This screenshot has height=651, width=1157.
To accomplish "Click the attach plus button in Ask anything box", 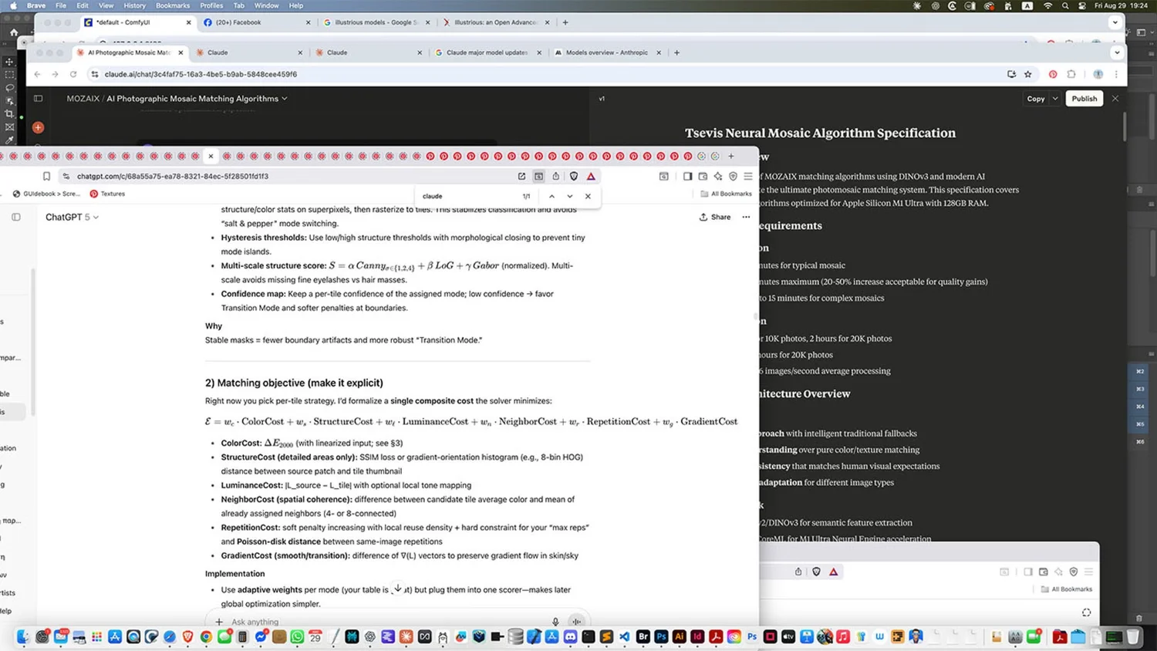I will [x=219, y=622].
